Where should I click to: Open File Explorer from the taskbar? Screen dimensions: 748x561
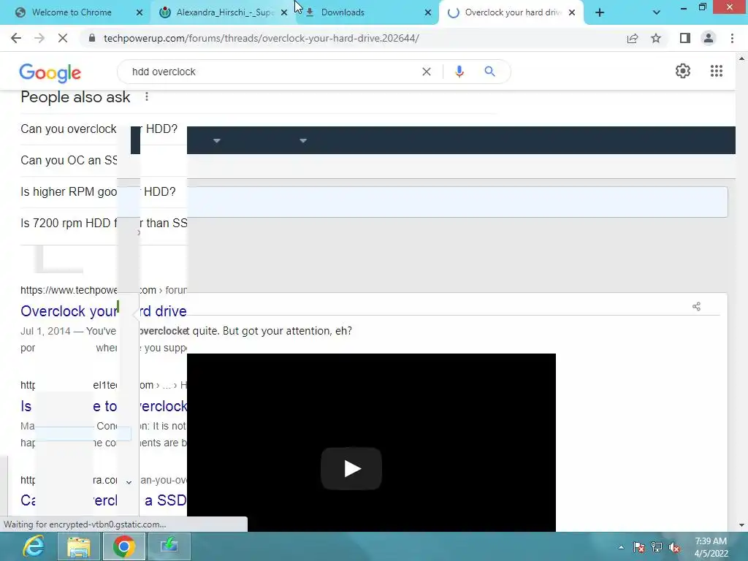[78, 546]
